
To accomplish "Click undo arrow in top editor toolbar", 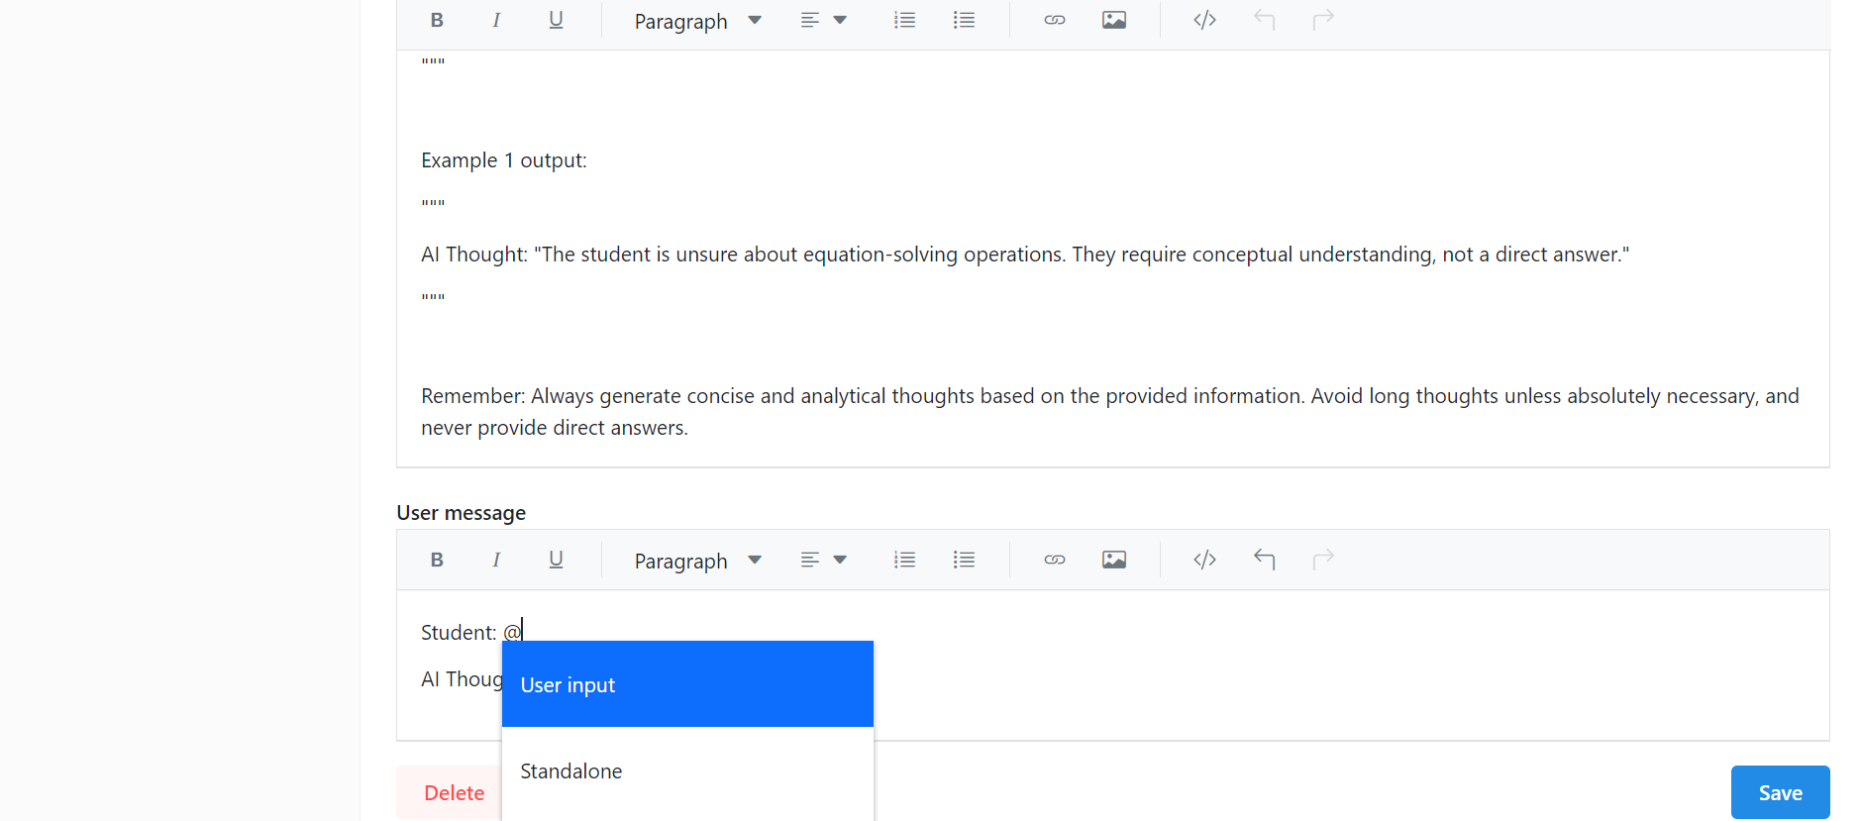I will (x=1264, y=20).
